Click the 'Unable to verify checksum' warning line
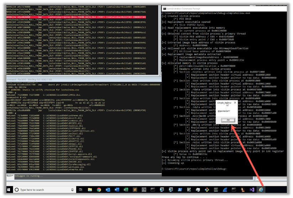 [43, 90]
